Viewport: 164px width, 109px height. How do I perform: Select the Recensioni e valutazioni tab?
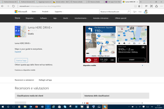[24, 80]
